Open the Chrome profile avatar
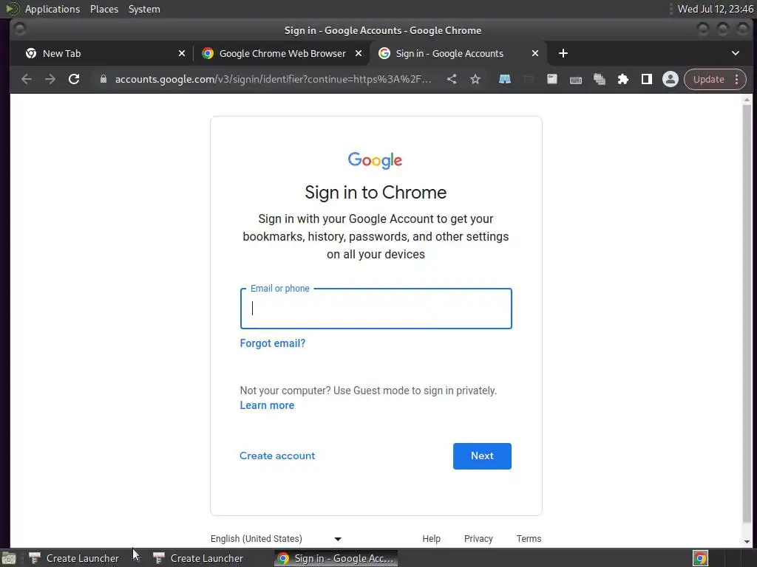Viewport: 757px width, 567px height. (x=670, y=79)
